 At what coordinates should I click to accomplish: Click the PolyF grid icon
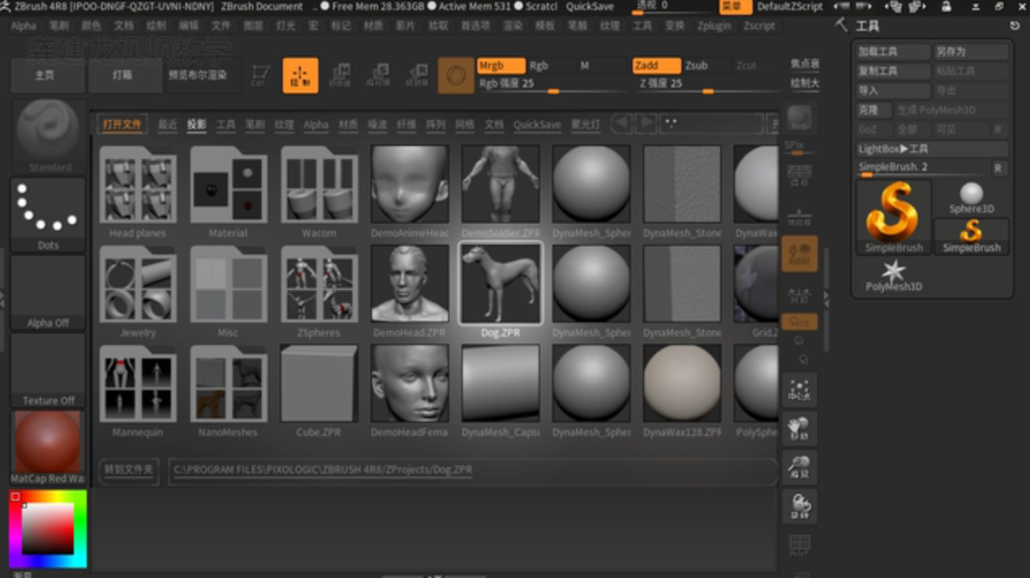coord(799,545)
